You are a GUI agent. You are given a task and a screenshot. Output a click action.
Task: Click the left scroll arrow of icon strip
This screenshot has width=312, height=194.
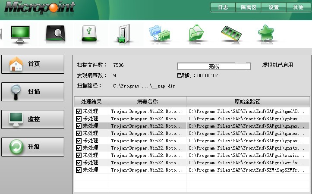click(x=1, y=34)
